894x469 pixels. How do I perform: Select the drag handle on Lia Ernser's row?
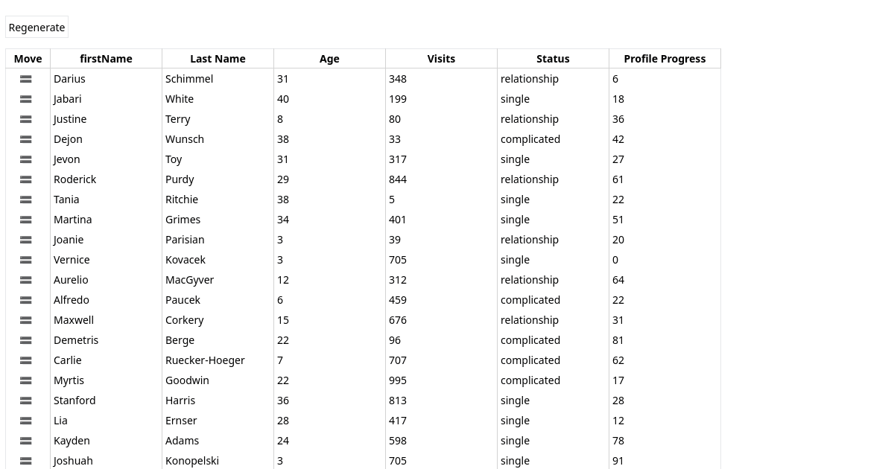point(26,421)
